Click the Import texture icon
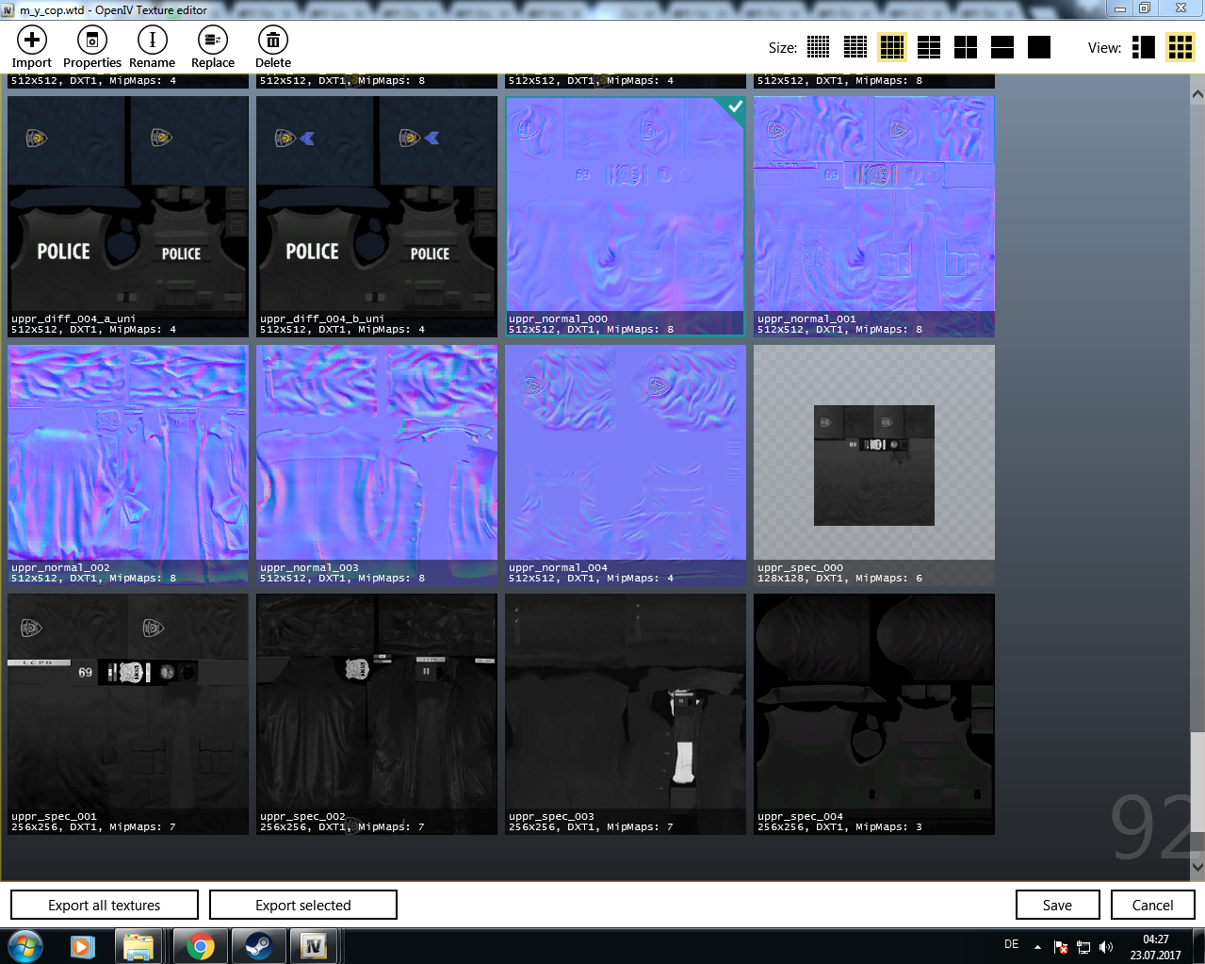Image resolution: width=1205 pixels, height=964 pixels. tap(31, 41)
